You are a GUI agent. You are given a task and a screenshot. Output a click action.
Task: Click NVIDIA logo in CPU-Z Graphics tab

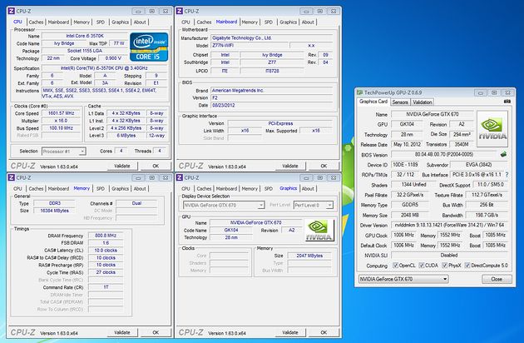tap(319, 231)
